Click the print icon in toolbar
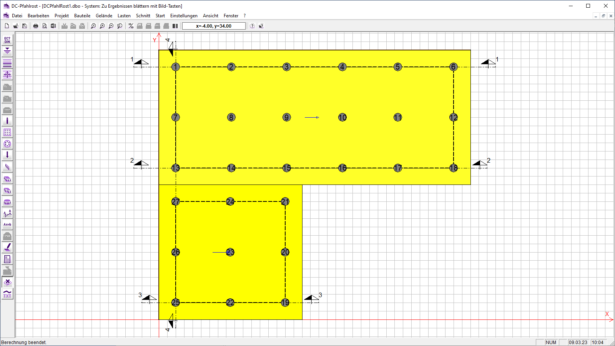This screenshot has height=346, width=615. [36, 26]
